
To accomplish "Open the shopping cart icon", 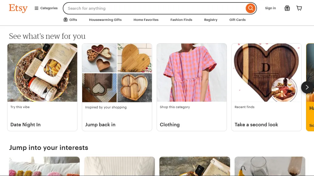I will pos(299,8).
